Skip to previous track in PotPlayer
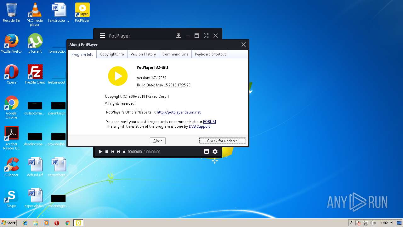Screen dimensions: 403x227 point(113,152)
